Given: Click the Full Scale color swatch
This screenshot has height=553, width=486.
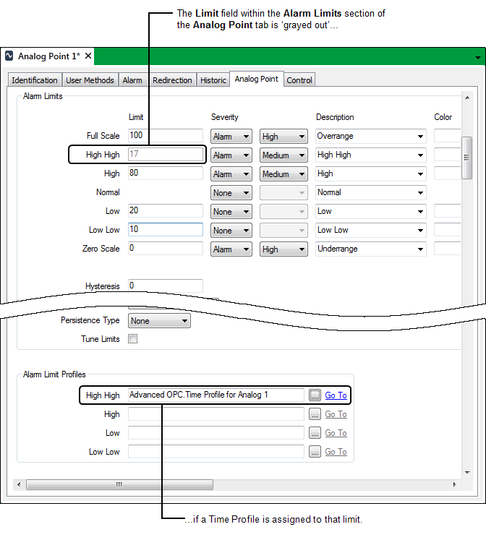Looking at the screenshot, I should click(x=447, y=137).
